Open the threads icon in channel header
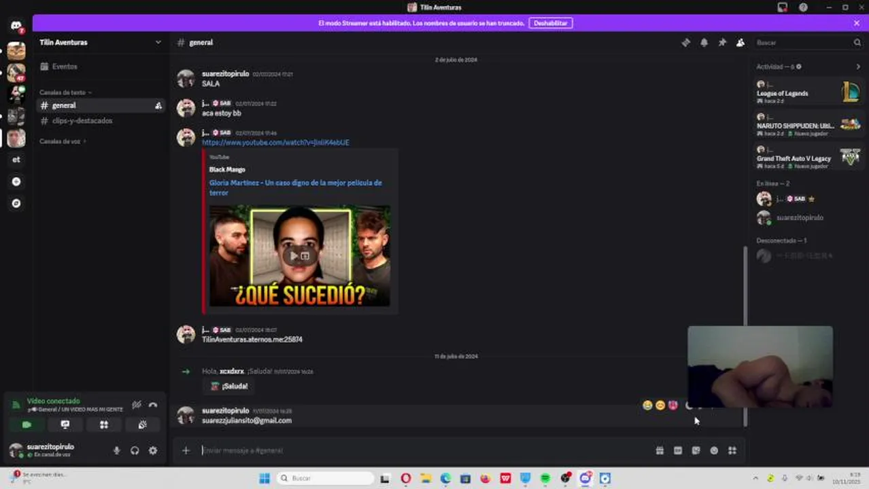Screen dimensions: 869x489 point(685,42)
